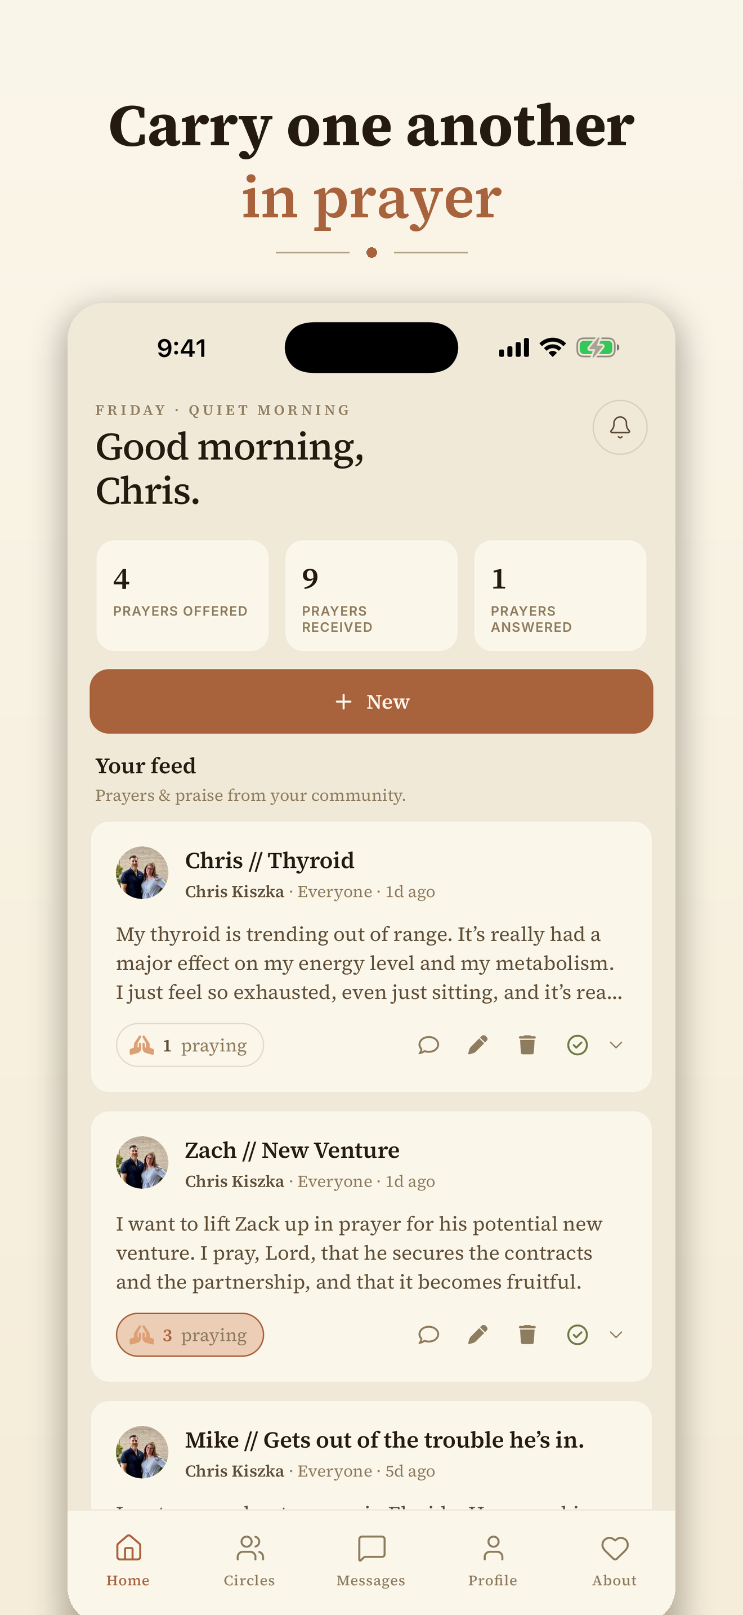Toggle praying on Chris // Thyroid post
Viewport: 743px width, 1615px height.
(190, 1045)
